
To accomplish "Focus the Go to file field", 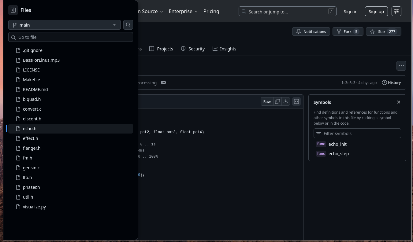I will point(71,37).
